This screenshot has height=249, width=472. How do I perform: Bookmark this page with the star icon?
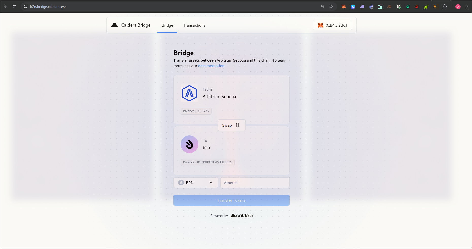[331, 7]
